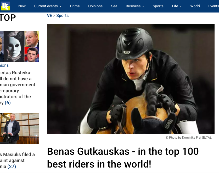Click the main rider article photo

[x=131, y=79]
